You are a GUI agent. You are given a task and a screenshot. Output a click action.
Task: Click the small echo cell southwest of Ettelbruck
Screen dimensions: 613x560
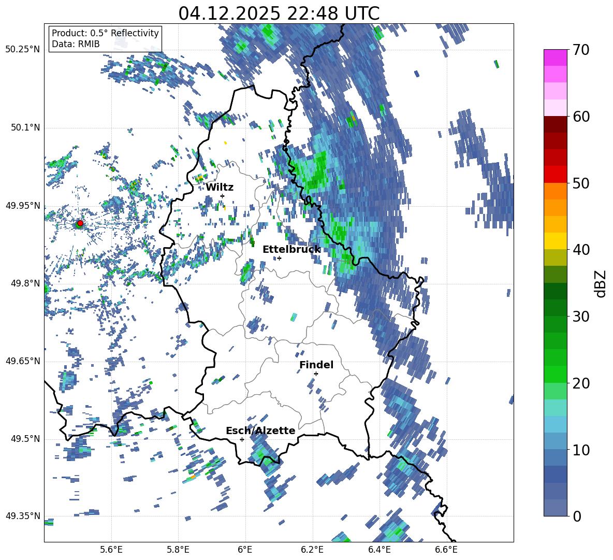pos(246,272)
